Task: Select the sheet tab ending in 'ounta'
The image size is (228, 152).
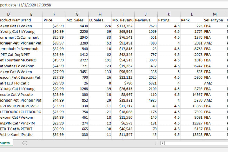Action: [x=6, y=143]
